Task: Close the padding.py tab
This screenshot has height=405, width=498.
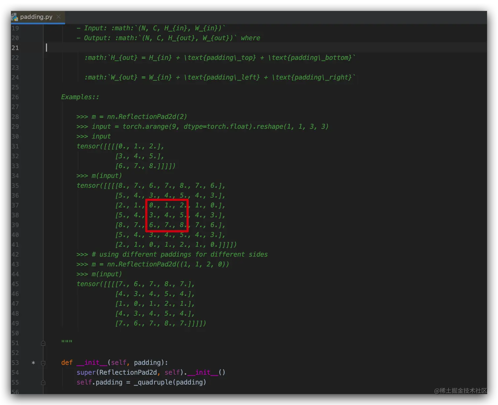Action: (58, 16)
